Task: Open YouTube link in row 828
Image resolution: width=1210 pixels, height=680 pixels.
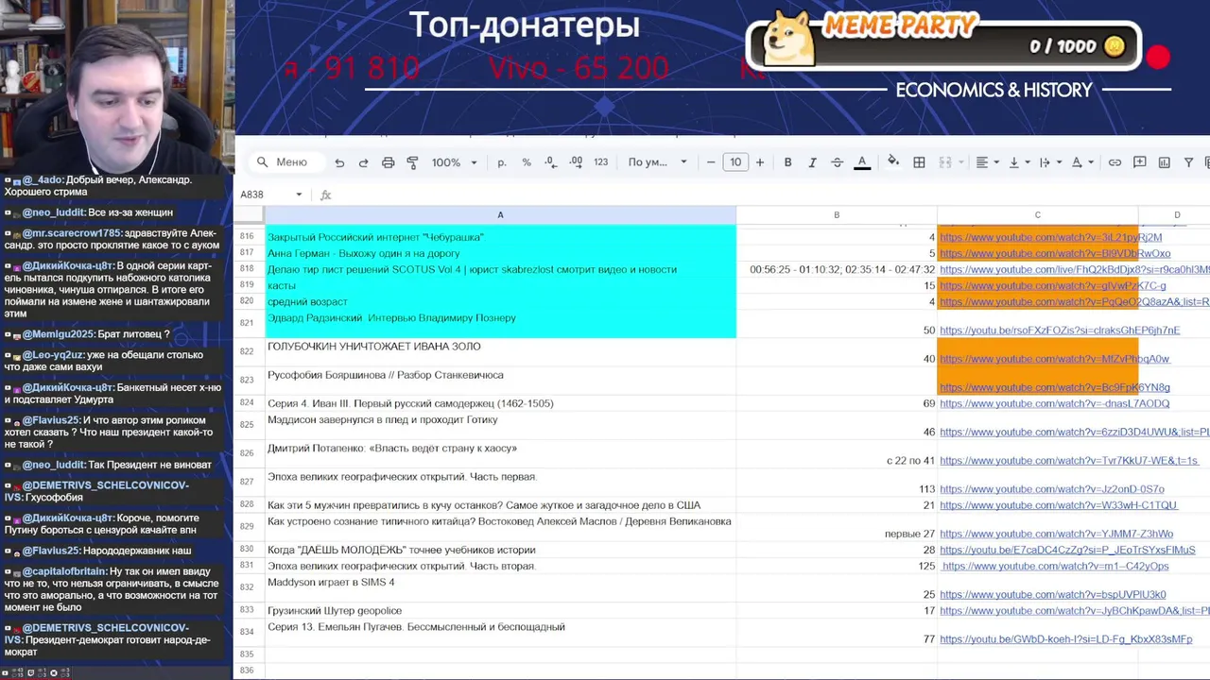Action: [x=1058, y=505]
